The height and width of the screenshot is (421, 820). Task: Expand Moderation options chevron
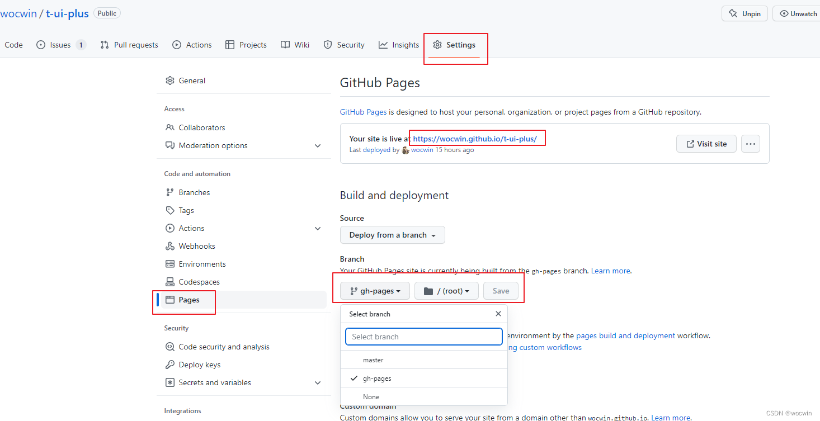(318, 145)
